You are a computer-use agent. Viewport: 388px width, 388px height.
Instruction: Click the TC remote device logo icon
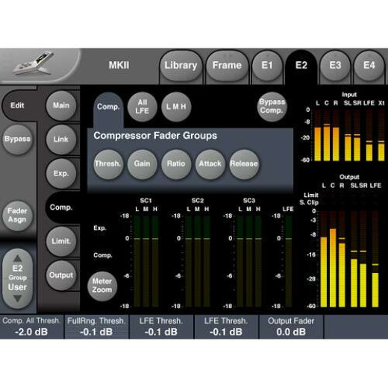34,64
